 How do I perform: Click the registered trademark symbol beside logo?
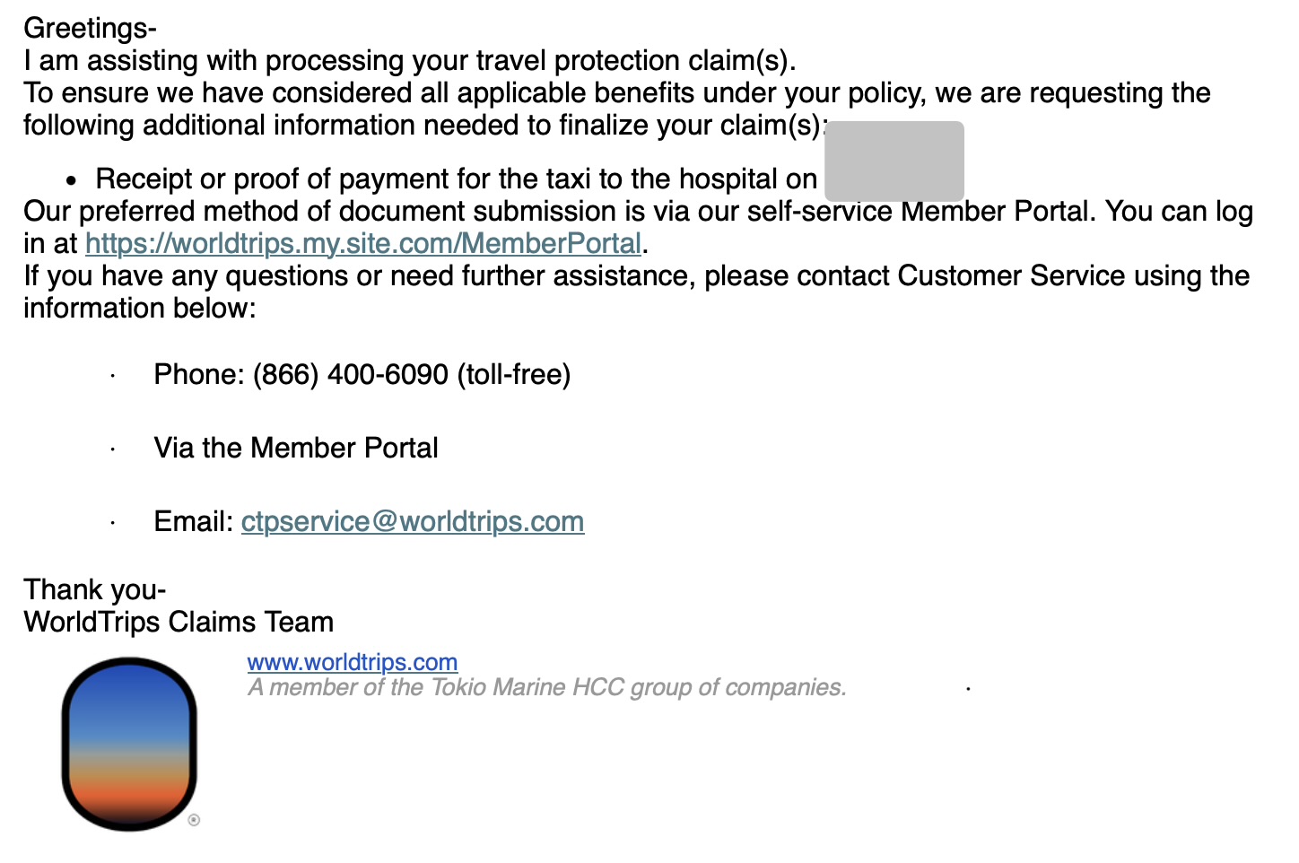(x=194, y=820)
